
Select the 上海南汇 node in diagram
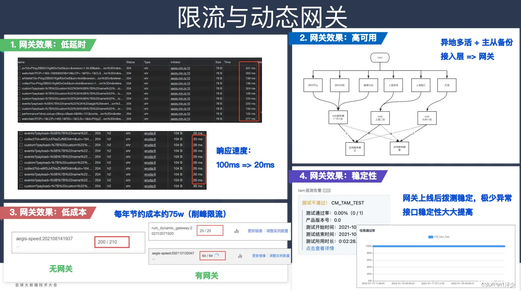(421, 85)
